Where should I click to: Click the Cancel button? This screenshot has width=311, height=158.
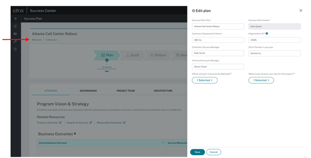[x=214, y=152]
